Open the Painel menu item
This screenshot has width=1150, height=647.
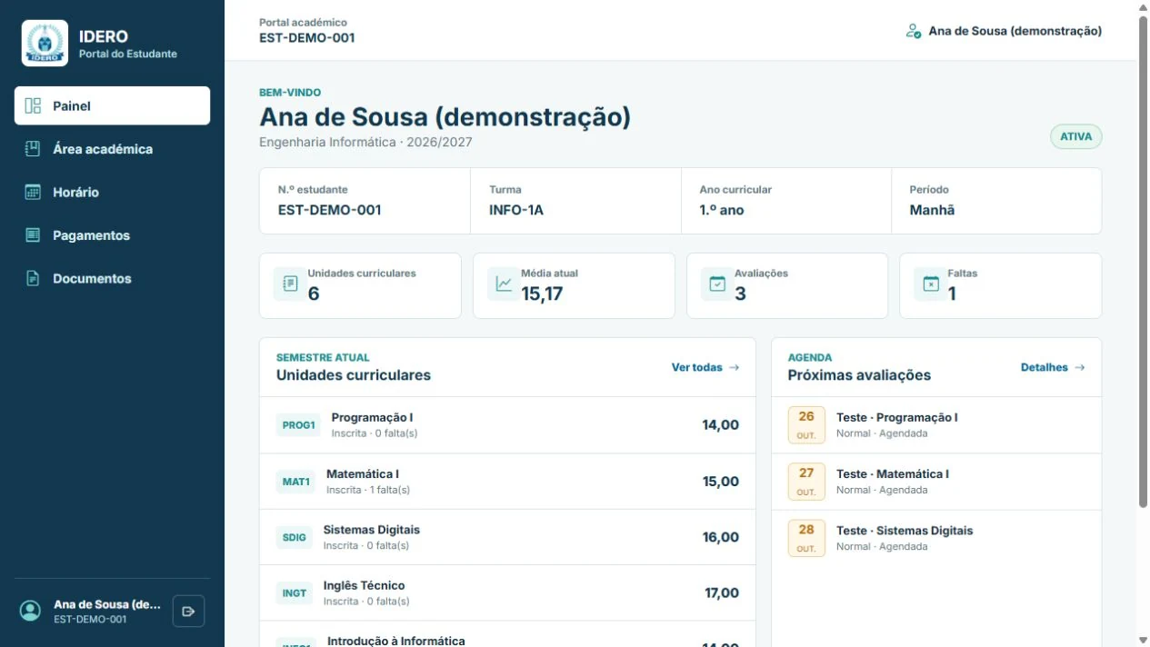pos(112,105)
